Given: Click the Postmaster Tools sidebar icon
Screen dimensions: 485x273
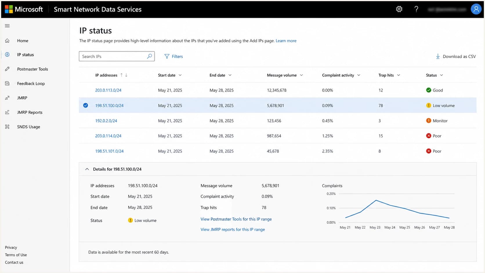Looking at the screenshot, I should (7, 69).
